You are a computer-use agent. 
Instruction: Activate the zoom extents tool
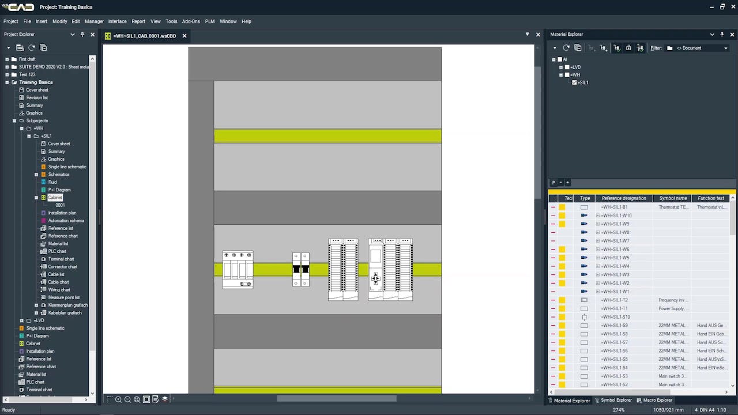[135, 399]
